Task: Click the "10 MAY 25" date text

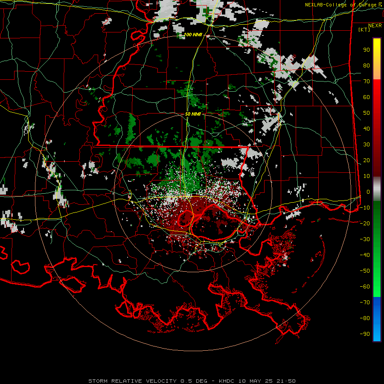Action: (256, 381)
